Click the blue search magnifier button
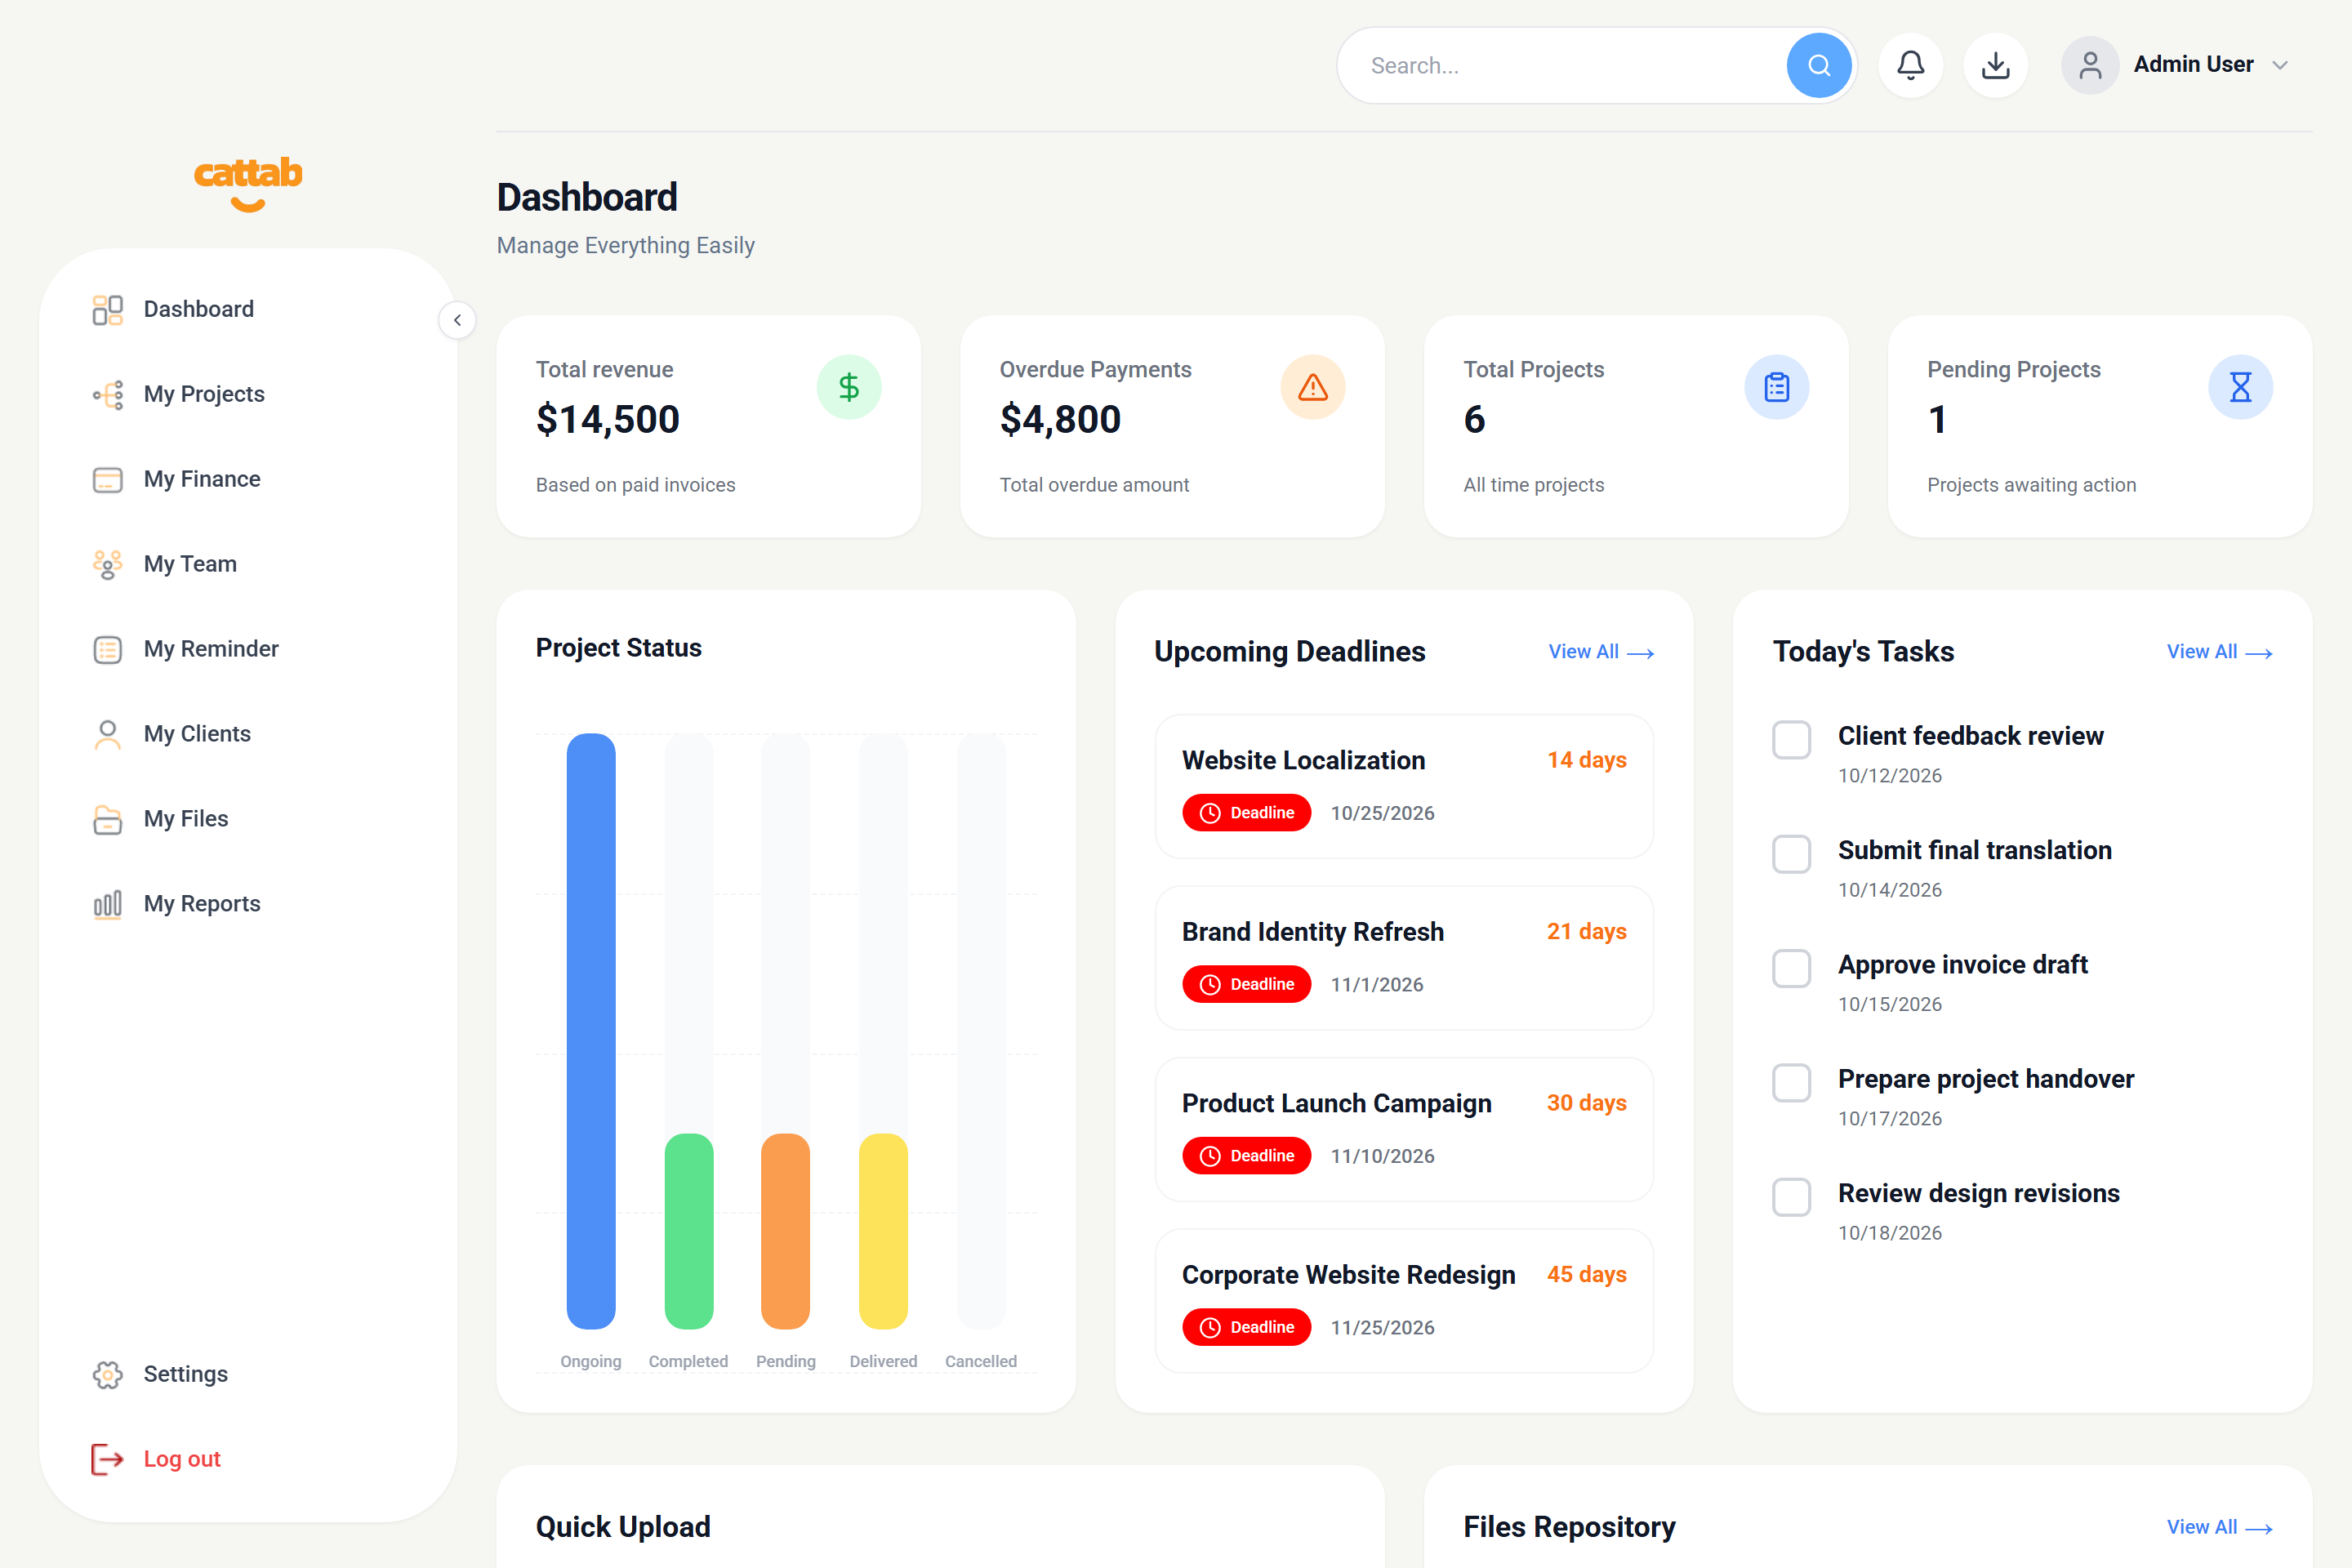This screenshot has width=2352, height=1568. pyautogui.click(x=1818, y=65)
